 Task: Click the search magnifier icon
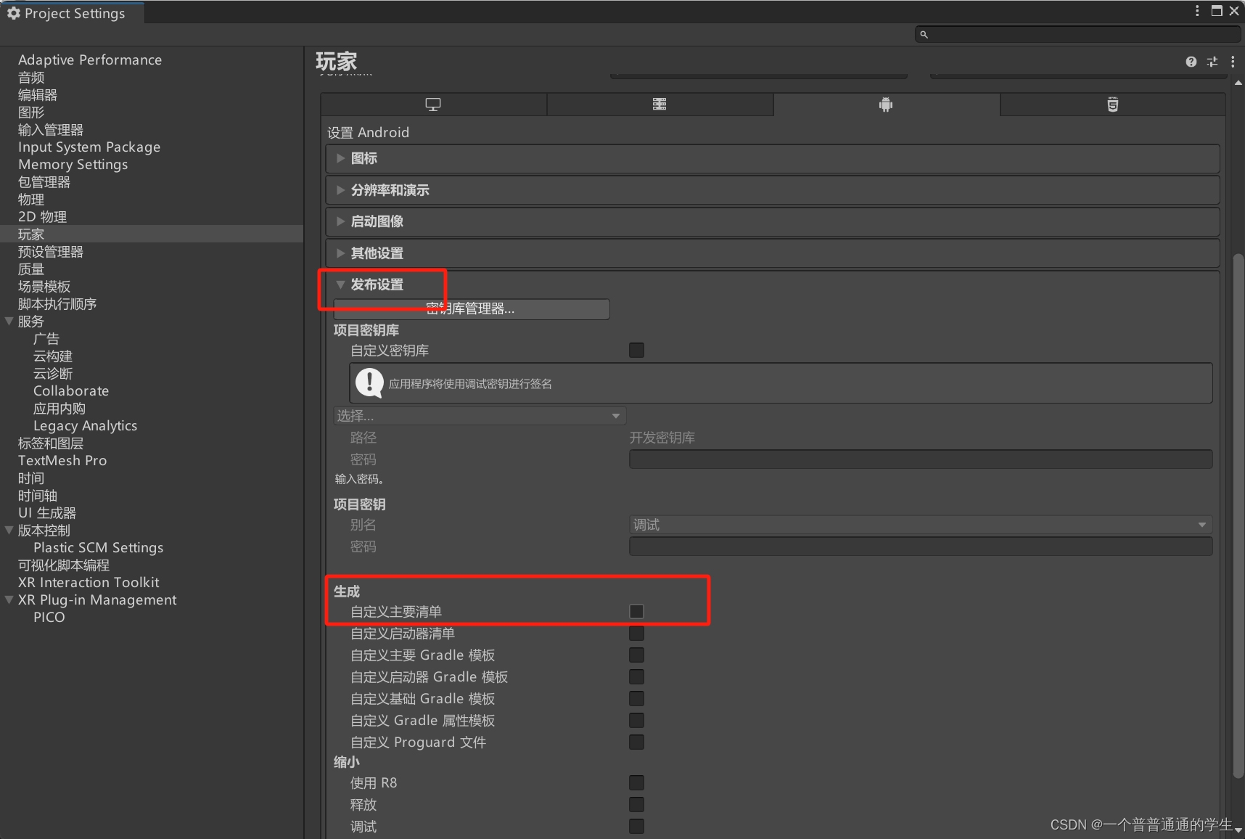coord(924,34)
